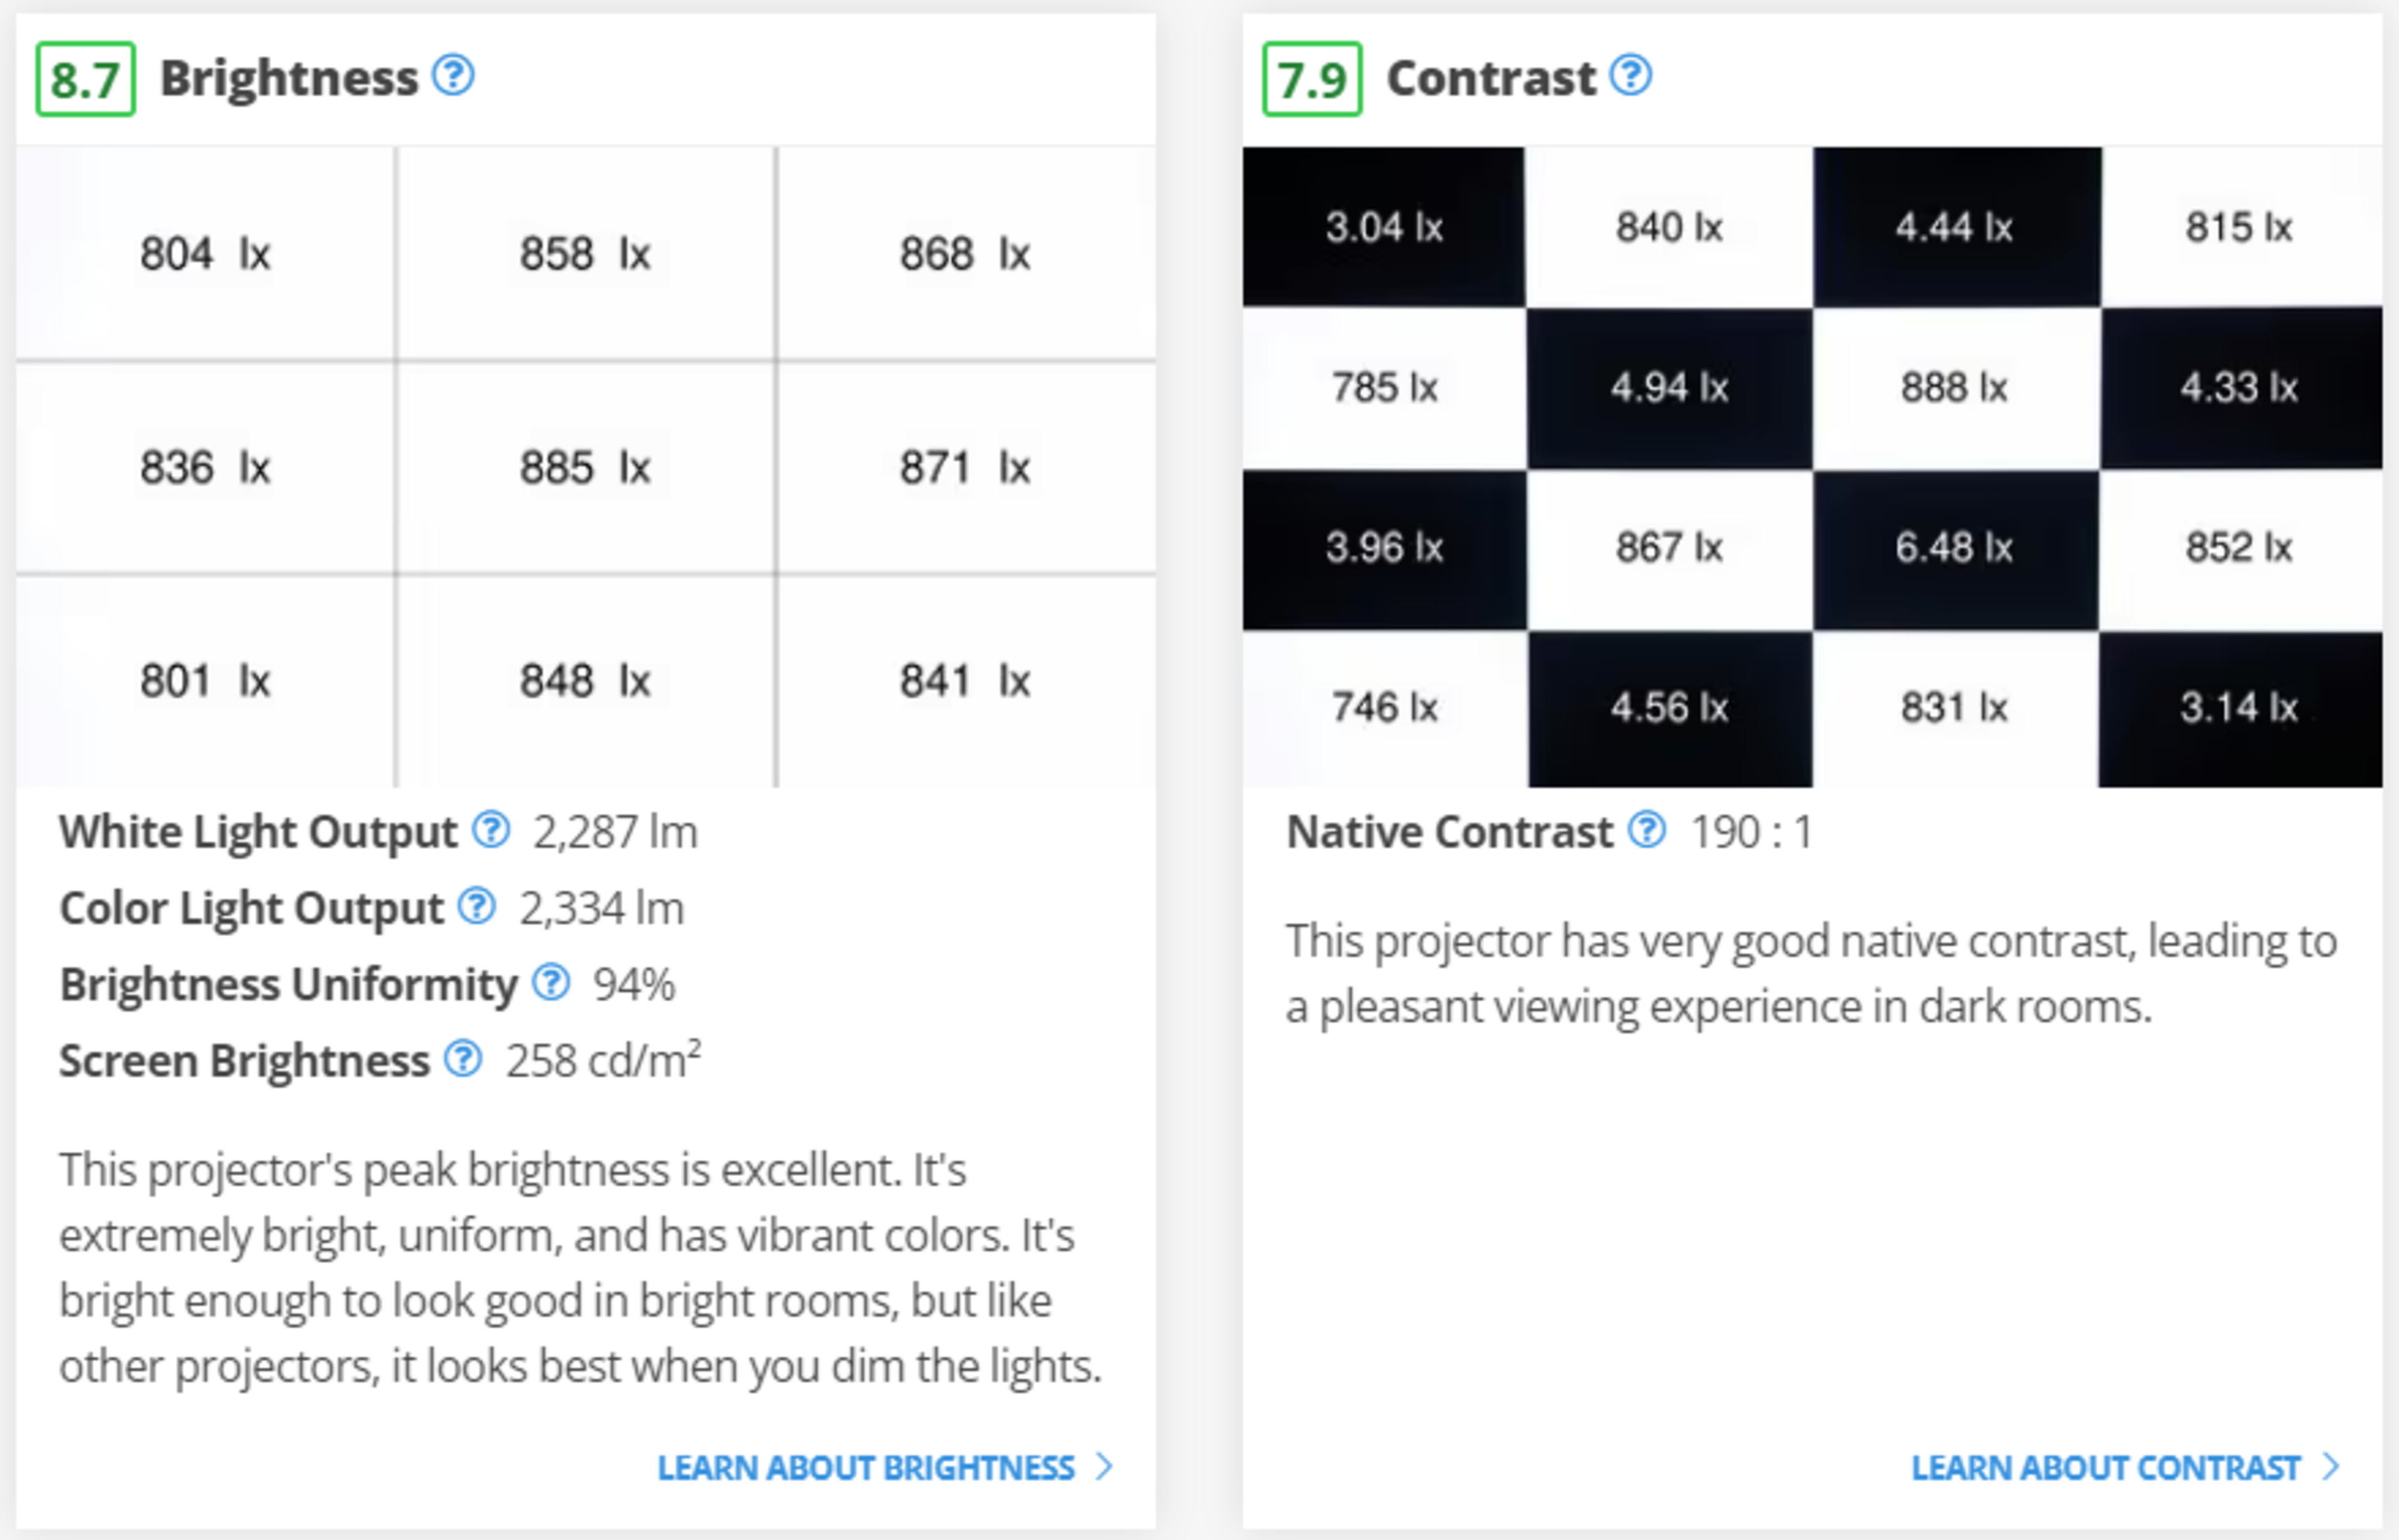Click the 888 lx white contrast square
The width and height of the screenshot is (2399, 1540).
[1955, 388]
